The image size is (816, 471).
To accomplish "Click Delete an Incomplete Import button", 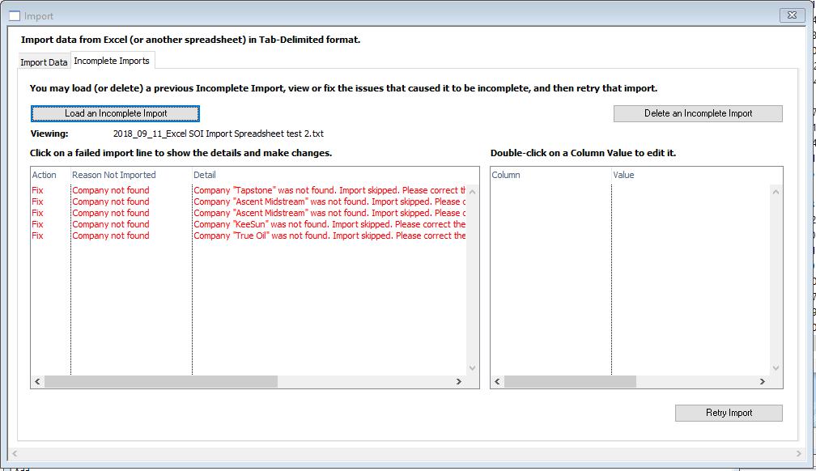I will (698, 113).
